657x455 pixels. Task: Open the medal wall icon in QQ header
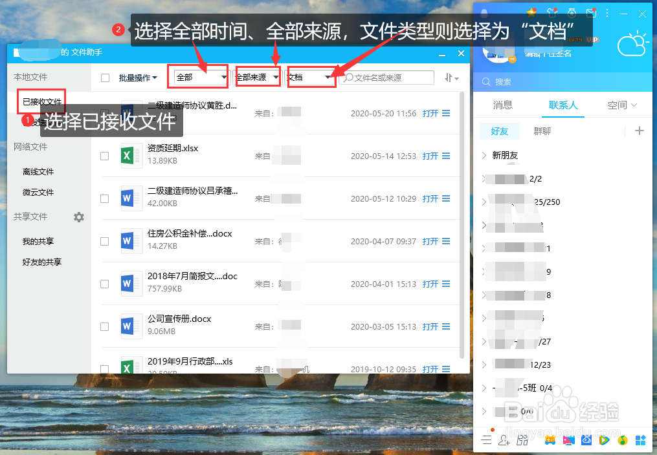572,13
